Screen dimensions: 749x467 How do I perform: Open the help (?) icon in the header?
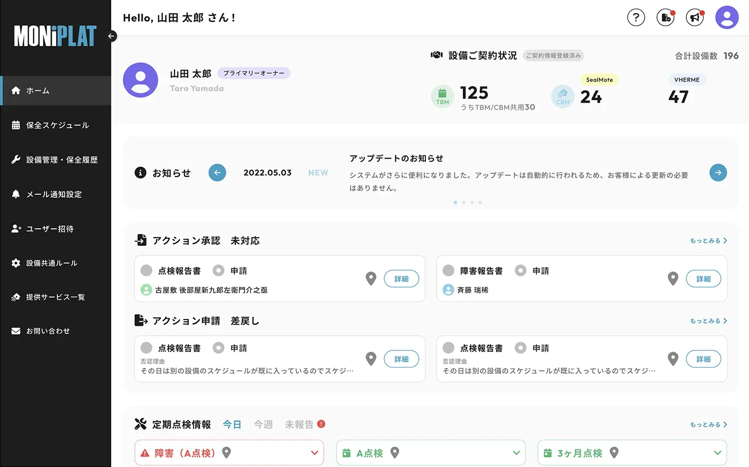[636, 17]
